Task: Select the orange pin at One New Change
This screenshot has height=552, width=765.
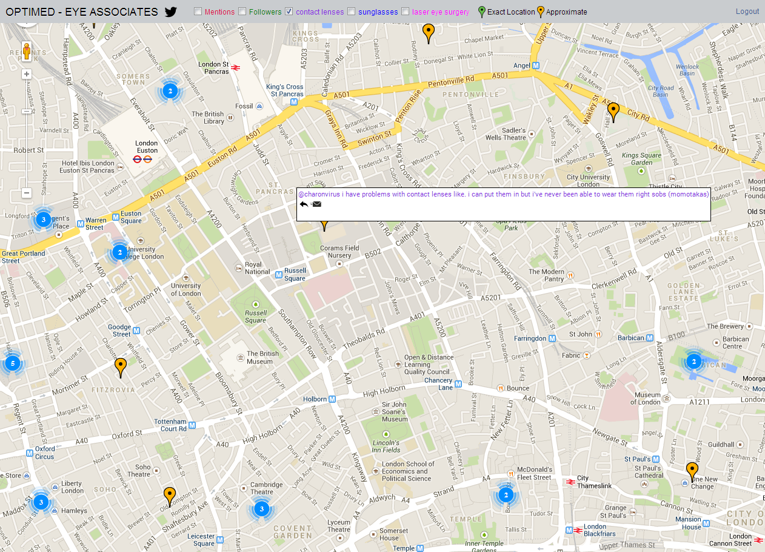Action: pyautogui.click(x=692, y=472)
